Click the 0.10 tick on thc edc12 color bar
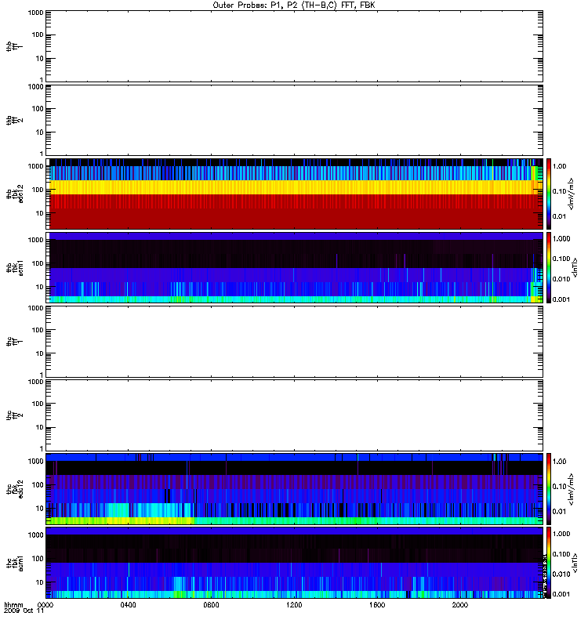Image resolution: width=588 pixels, height=627 pixels. tap(560, 487)
